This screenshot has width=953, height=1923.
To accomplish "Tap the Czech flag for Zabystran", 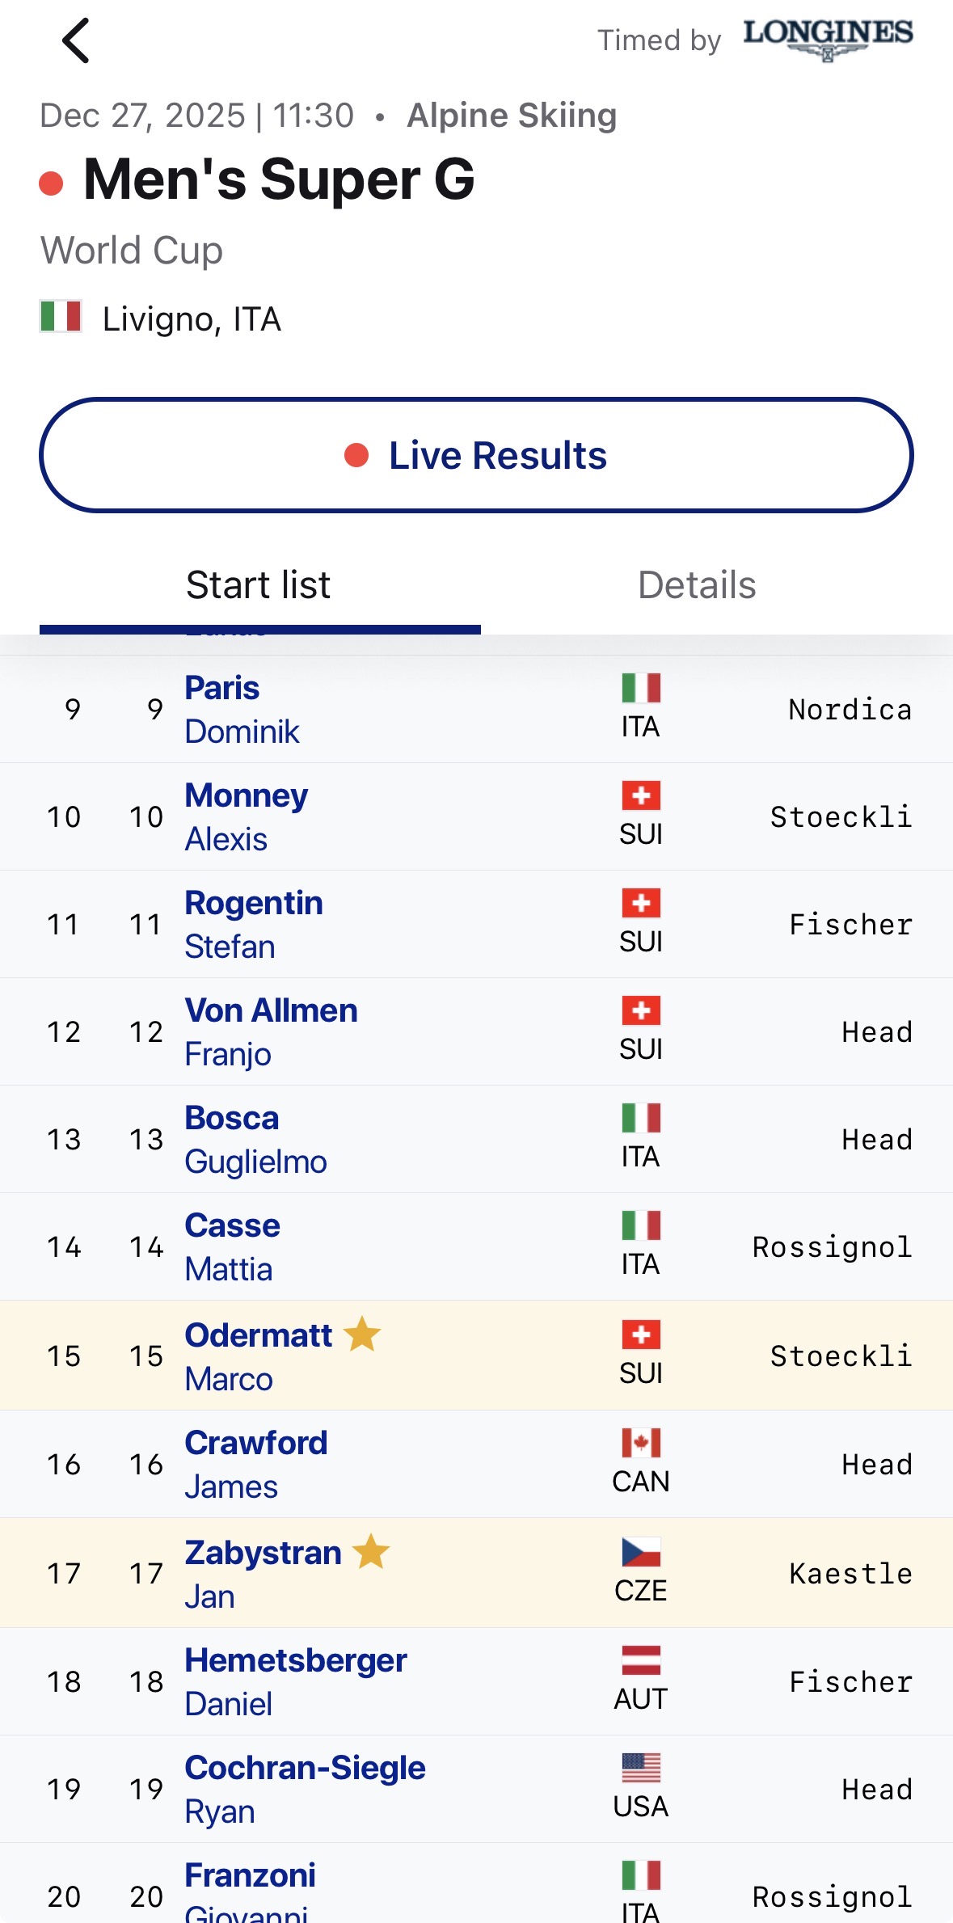I will tap(641, 1552).
